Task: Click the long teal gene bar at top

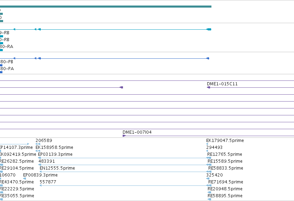Action: [x=106, y=7]
